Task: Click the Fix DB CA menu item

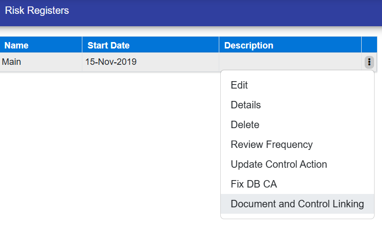Action: (254, 184)
